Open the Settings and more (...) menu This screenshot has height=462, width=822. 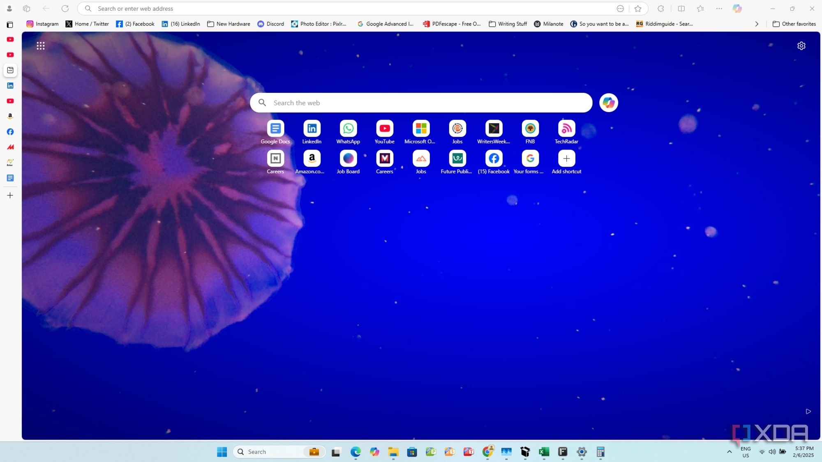tap(719, 8)
